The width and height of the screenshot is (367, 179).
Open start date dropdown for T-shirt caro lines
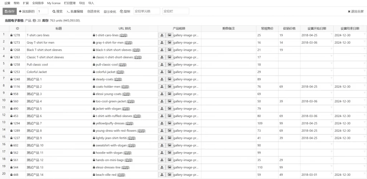pos(331,34)
